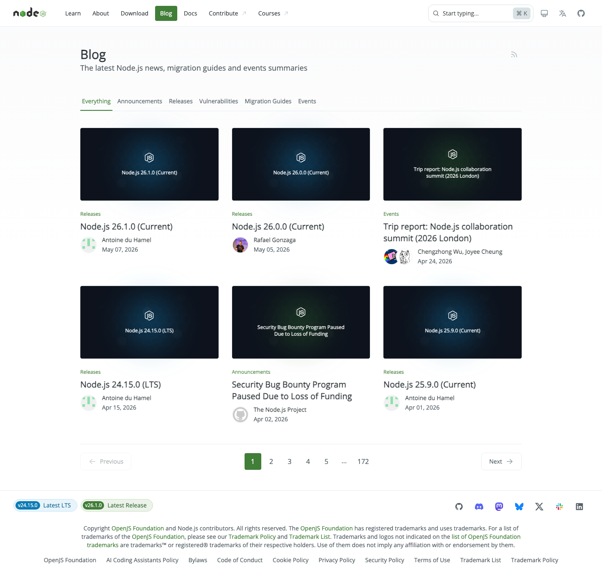Open the Security Policy footer link
Screen dimensions: 602x576
pos(385,560)
